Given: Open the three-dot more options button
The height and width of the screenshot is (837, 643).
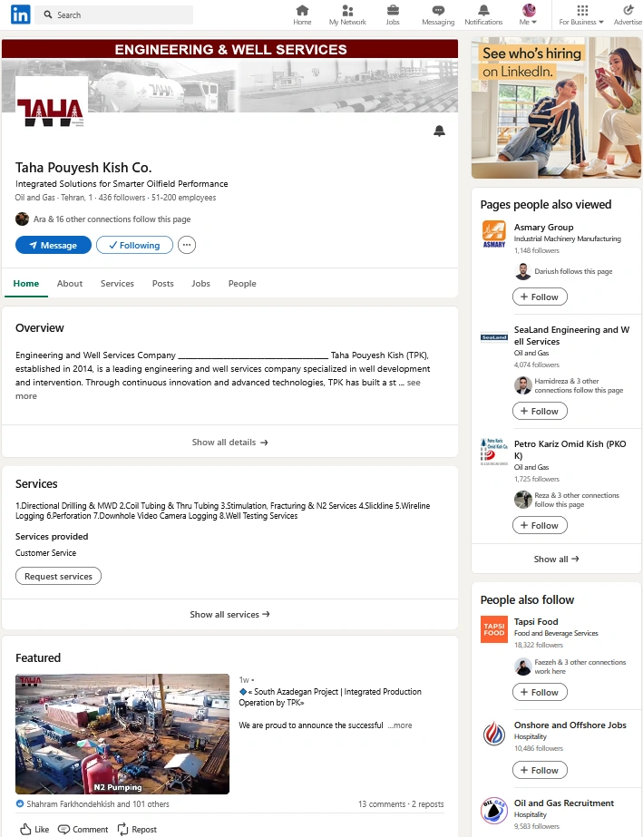Looking at the screenshot, I should pos(187,245).
